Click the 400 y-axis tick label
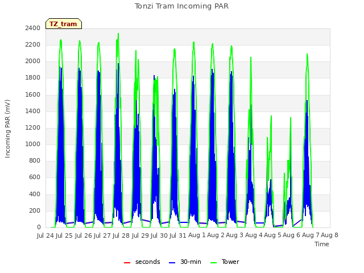Screen dimensions: 364x273 click(35, 194)
